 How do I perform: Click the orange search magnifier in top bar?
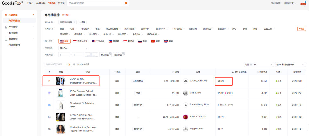pos(126,3)
